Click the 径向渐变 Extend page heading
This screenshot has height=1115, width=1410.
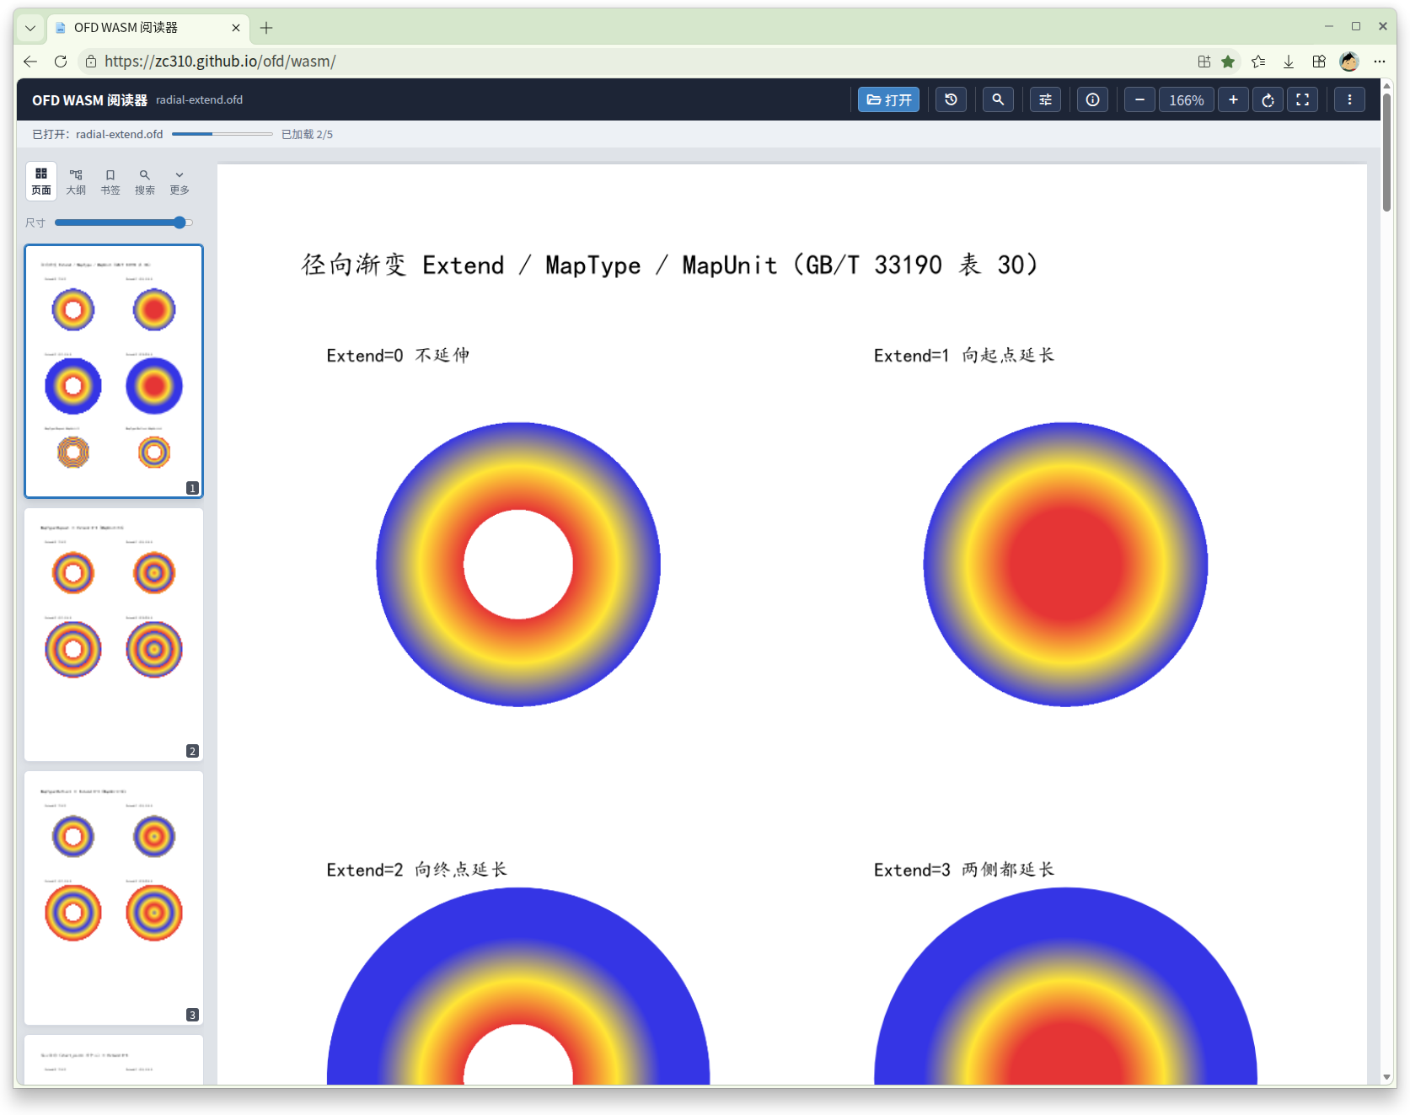[670, 265]
